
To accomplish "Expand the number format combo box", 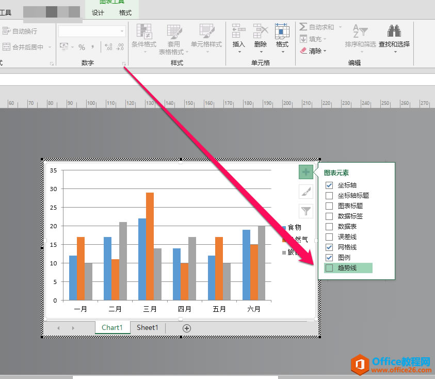I will coord(122,31).
